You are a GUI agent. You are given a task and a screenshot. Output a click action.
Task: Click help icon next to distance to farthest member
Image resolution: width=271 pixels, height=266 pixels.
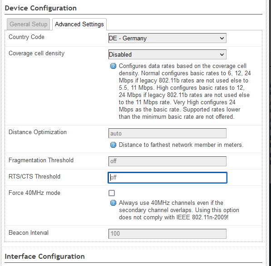(113, 145)
